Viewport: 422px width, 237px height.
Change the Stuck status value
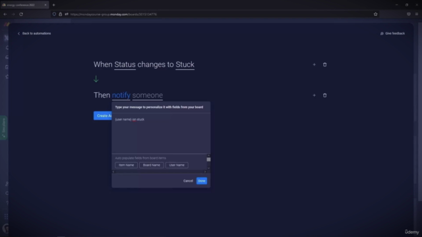pos(185,65)
